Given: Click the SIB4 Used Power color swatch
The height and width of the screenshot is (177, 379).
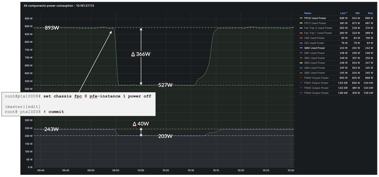Looking at the screenshot, I should point(301,68).
